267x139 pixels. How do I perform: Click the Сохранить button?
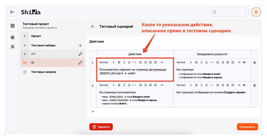point(247,127)
